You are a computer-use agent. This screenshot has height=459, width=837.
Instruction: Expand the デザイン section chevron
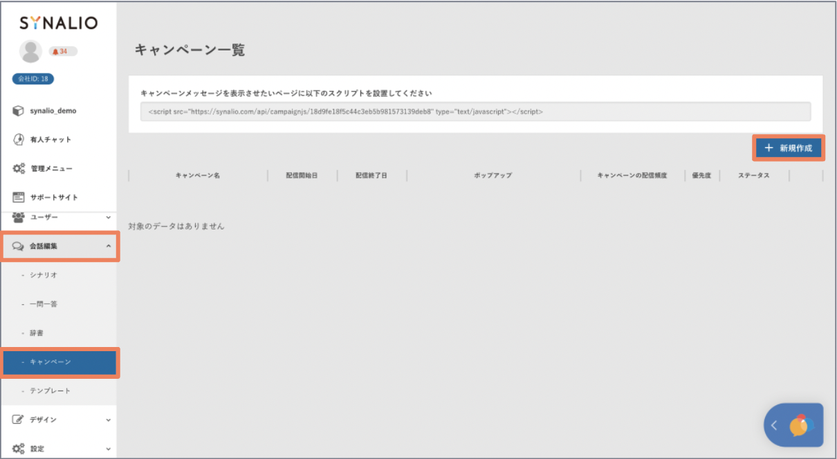pos(108,420)
